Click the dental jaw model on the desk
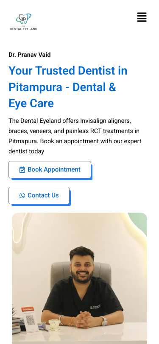159x344 pixels. (54, 325)
